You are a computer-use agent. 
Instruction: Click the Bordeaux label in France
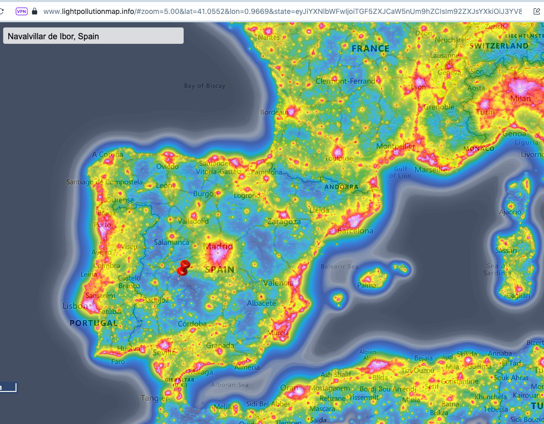[274, 112]
